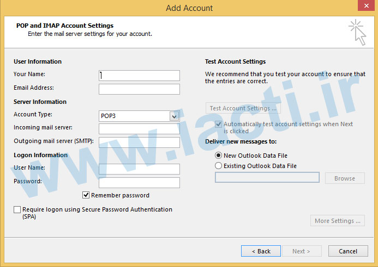Click the Your Name text field

(x=139, y=75)
